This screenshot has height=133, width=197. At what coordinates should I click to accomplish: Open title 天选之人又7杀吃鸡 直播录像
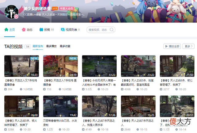[x=21, y=82]
